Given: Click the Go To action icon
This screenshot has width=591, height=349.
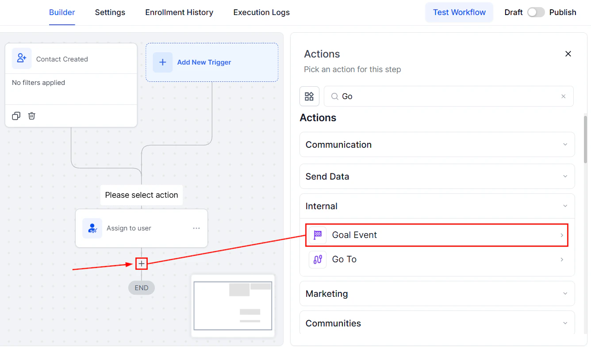Looking at the screenshot, I should [x=317, y=259].
